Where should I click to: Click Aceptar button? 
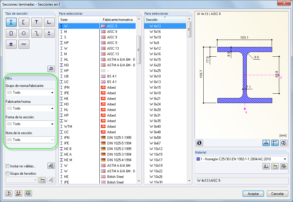[x=253, y=194]
